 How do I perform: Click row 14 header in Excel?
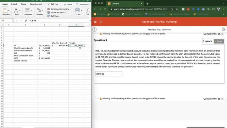[x=2, y=61]
